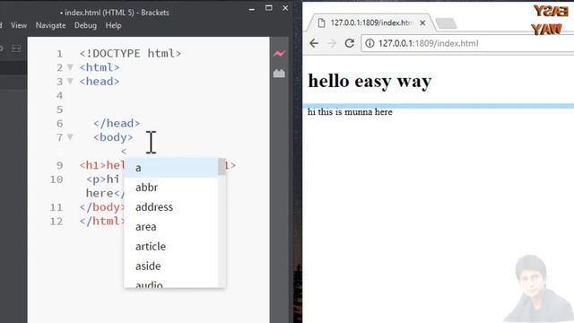Open the Navigate menu

[x=50, y=25]
